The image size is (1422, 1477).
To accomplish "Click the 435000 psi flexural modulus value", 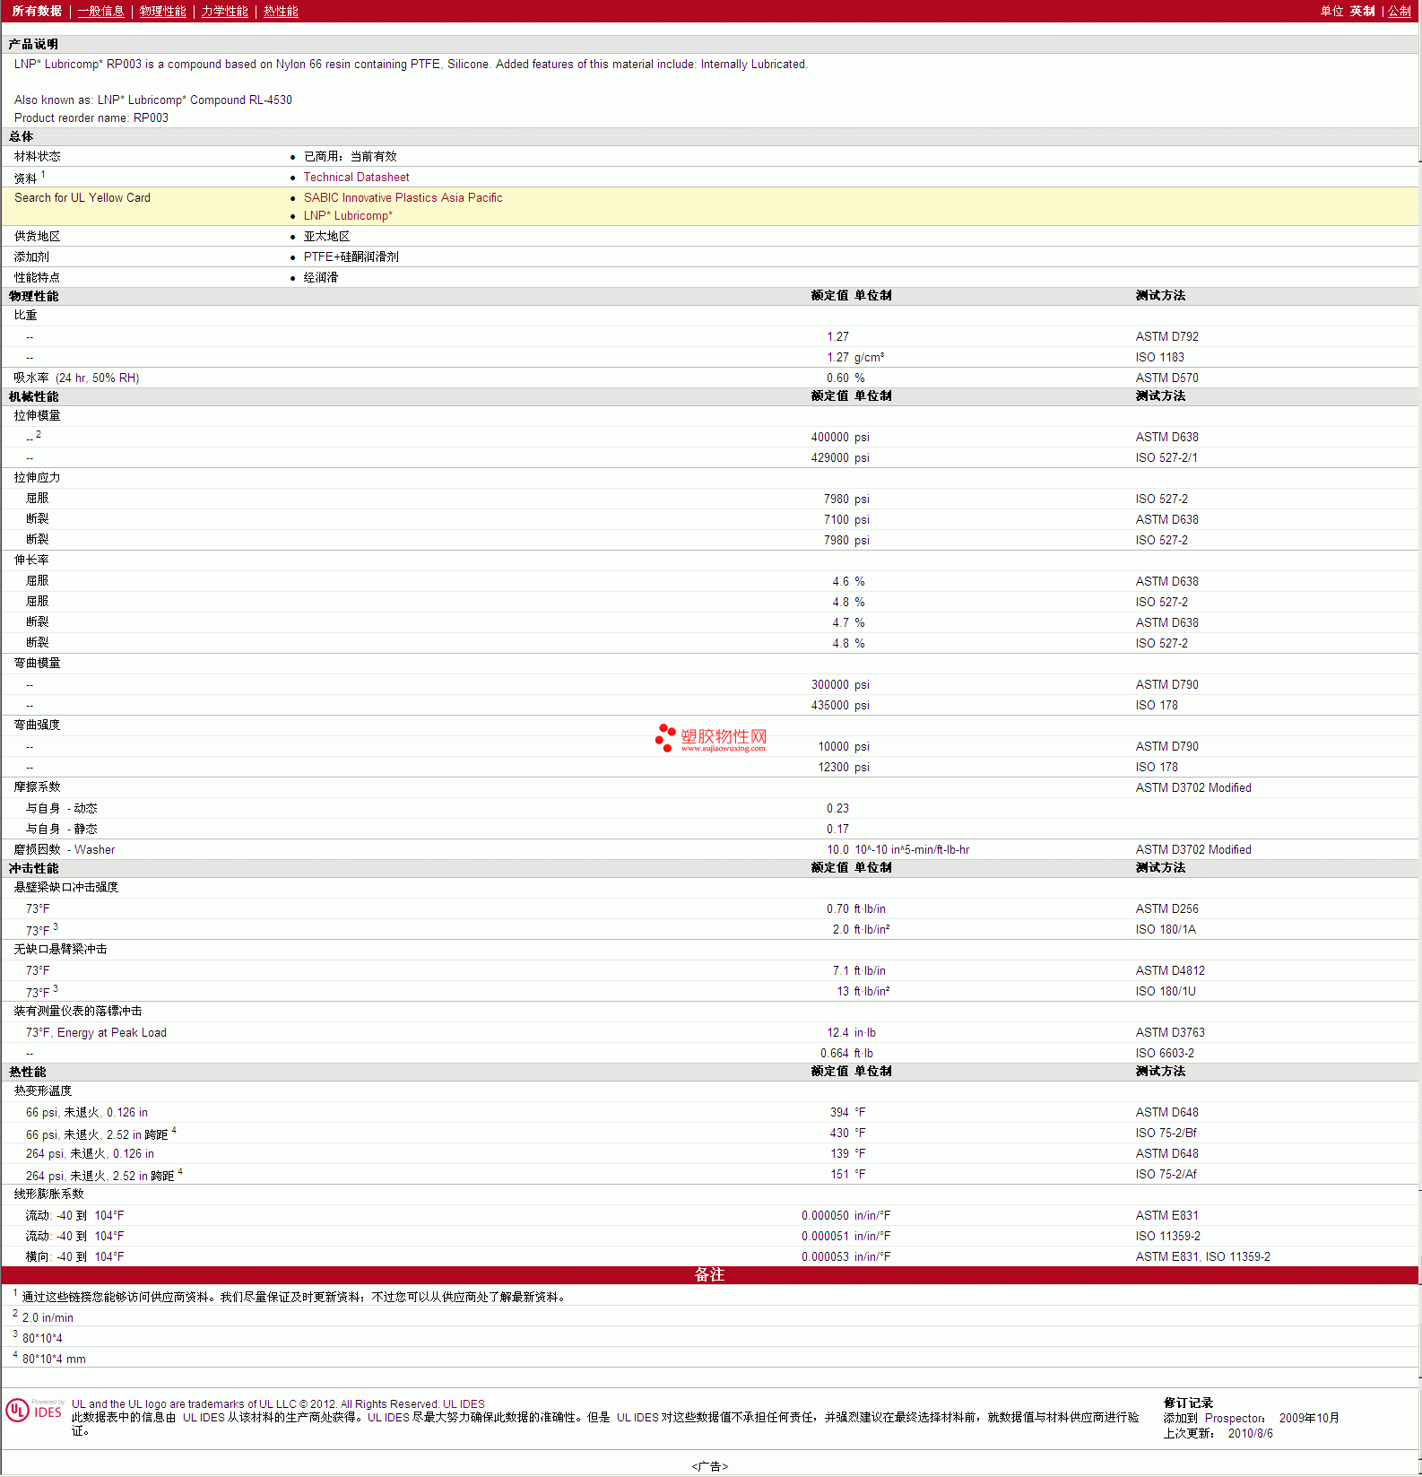I will pyautogui.click(x=840, y=706).
